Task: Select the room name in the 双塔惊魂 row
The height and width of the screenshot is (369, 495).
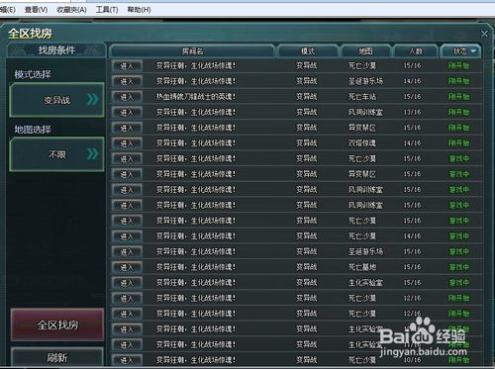Action: [x=196, y=143]
